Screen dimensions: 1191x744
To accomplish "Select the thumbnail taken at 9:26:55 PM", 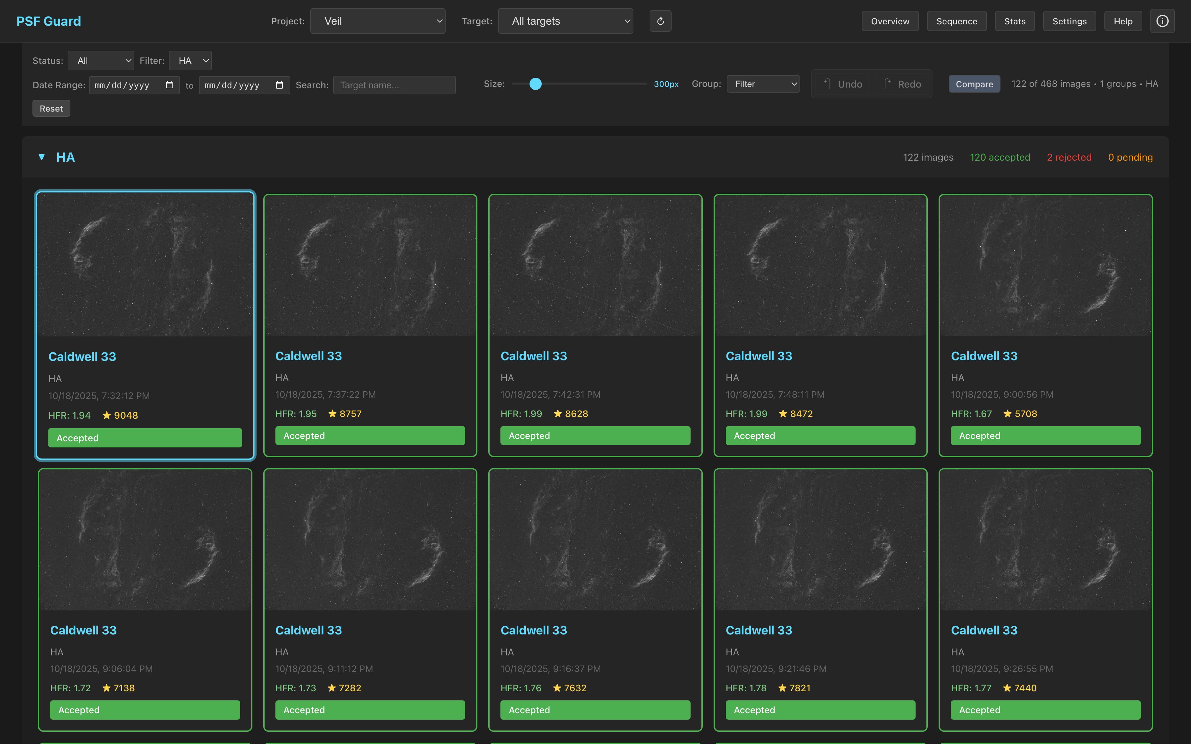I will point(1046,540).
